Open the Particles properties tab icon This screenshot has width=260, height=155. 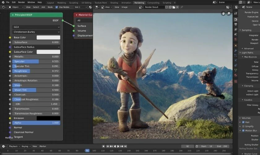[236, 55]
